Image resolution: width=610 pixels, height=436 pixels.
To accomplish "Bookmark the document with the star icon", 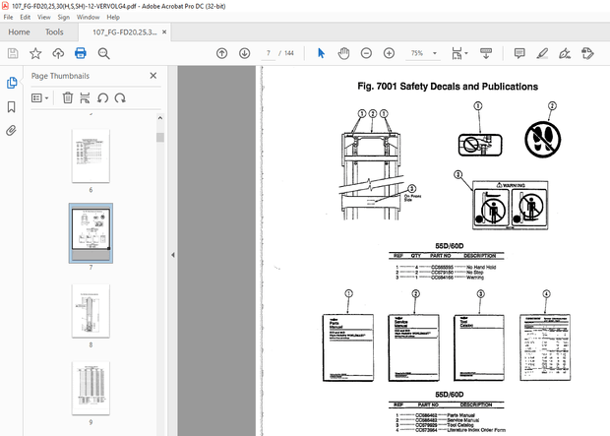I will click(x=35, y=53).
